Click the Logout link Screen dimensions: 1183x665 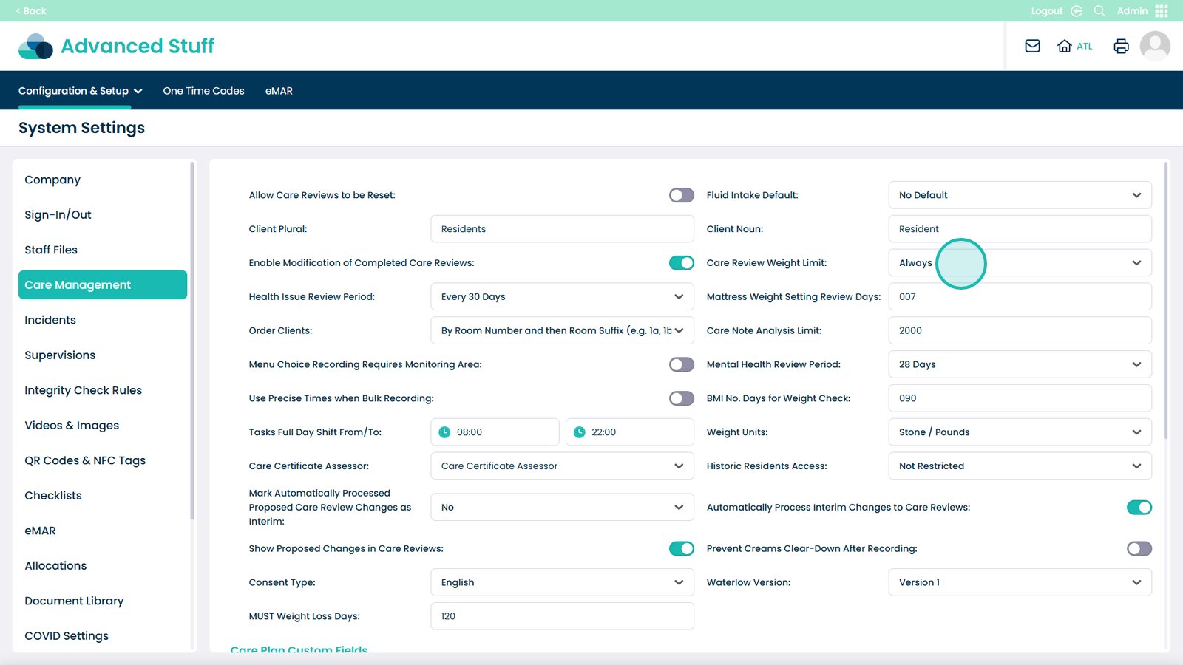coord(1046,11)
